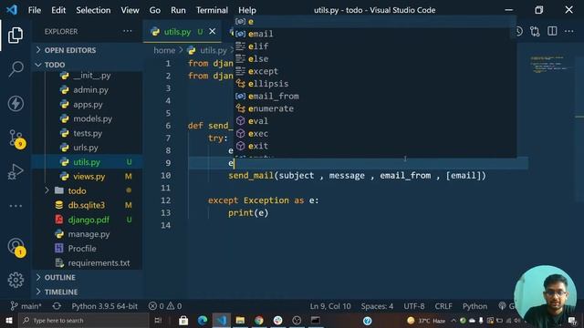Click the VS Code logo icon
This screenshot has width=584, height=328.
[12, 10]
